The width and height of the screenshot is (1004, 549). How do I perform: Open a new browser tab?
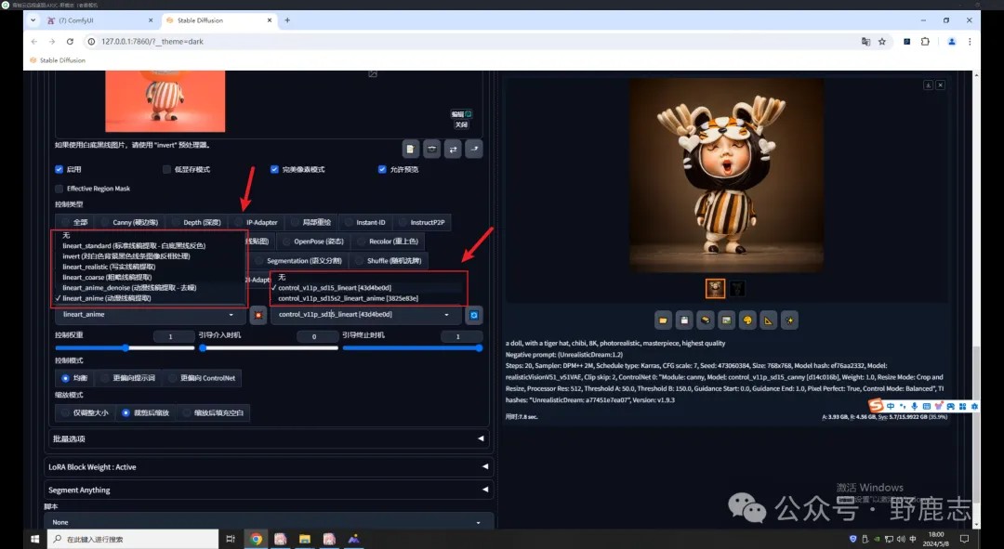pos(287,20)
